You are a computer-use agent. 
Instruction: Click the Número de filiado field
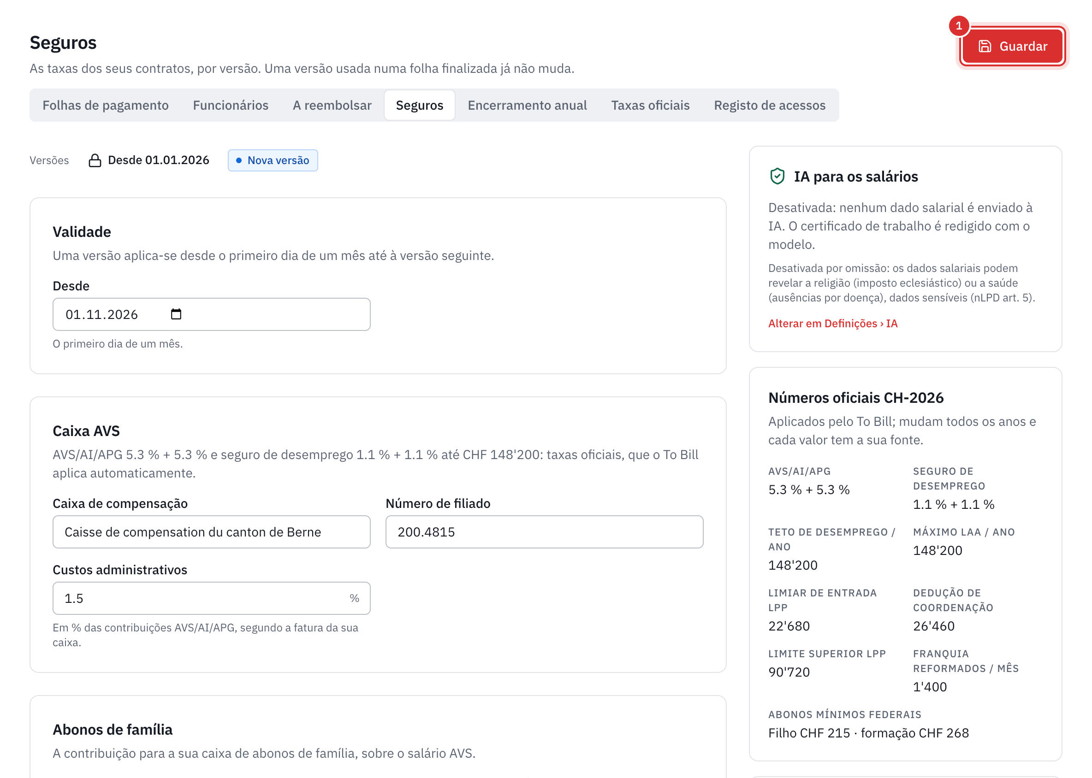(545, 532)
